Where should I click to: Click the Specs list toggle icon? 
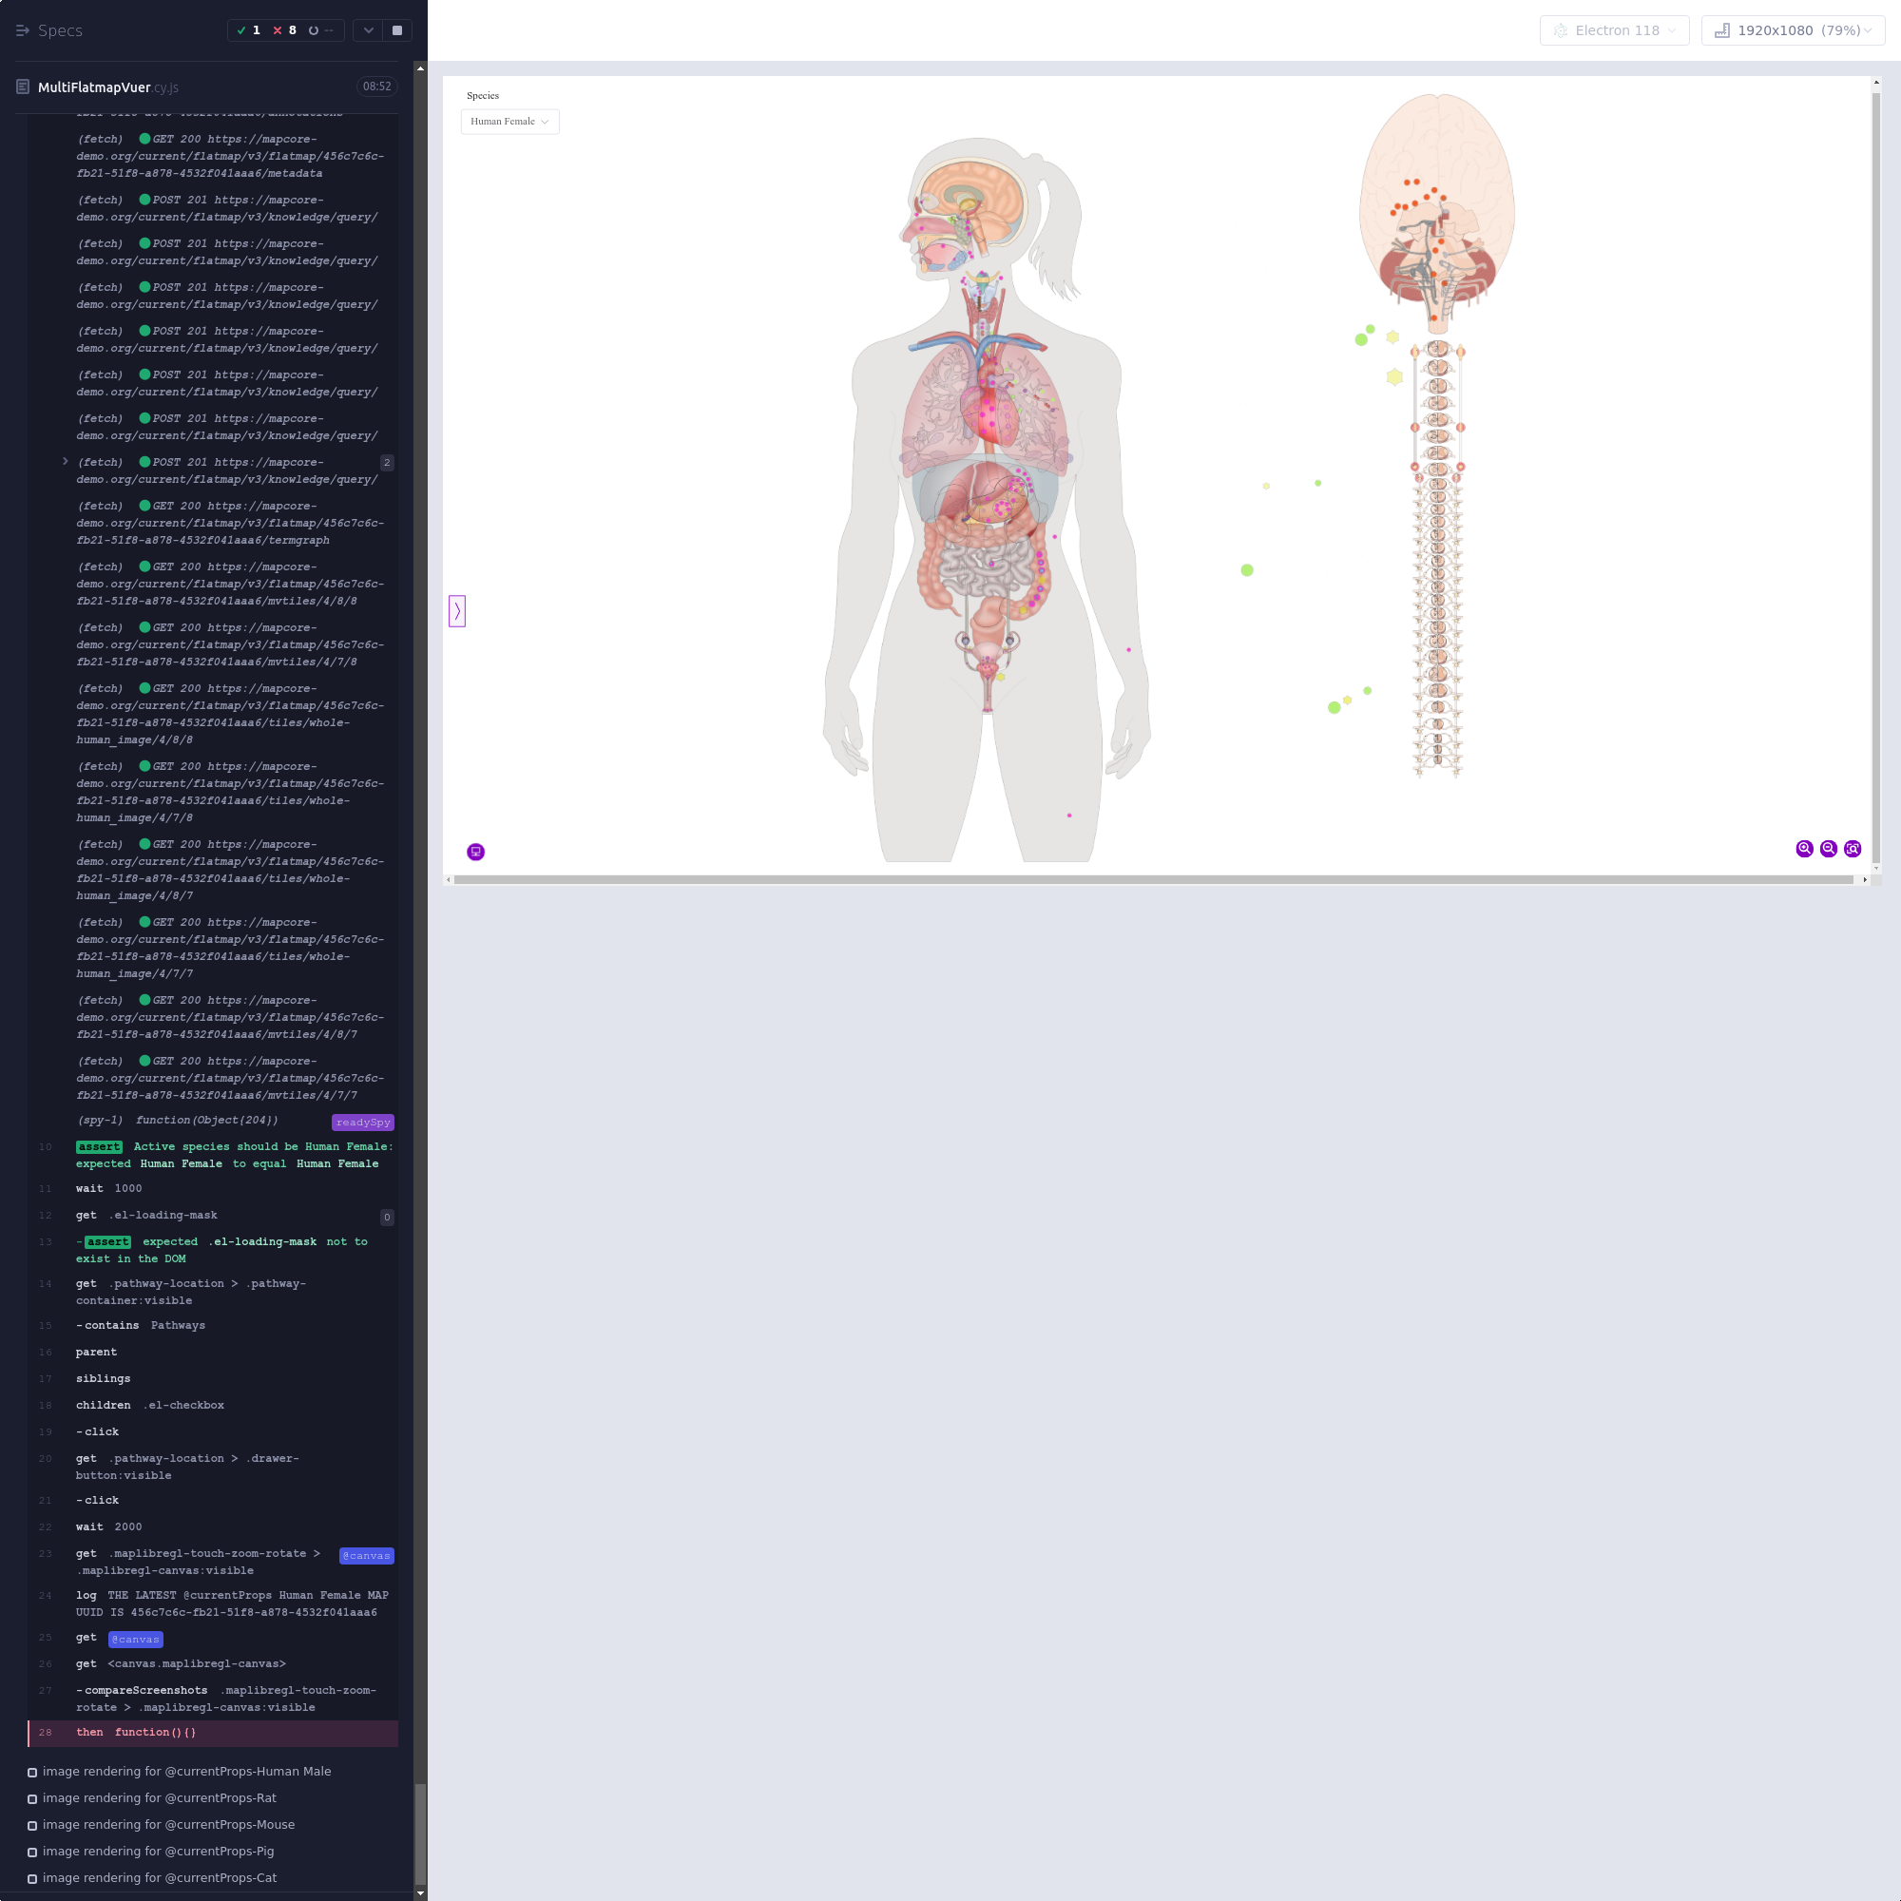[23, 30]
